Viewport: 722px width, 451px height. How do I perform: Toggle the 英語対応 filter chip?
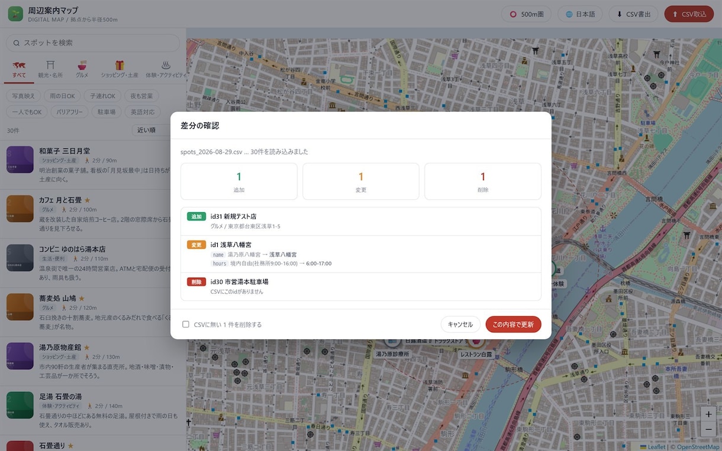point(143,112)
